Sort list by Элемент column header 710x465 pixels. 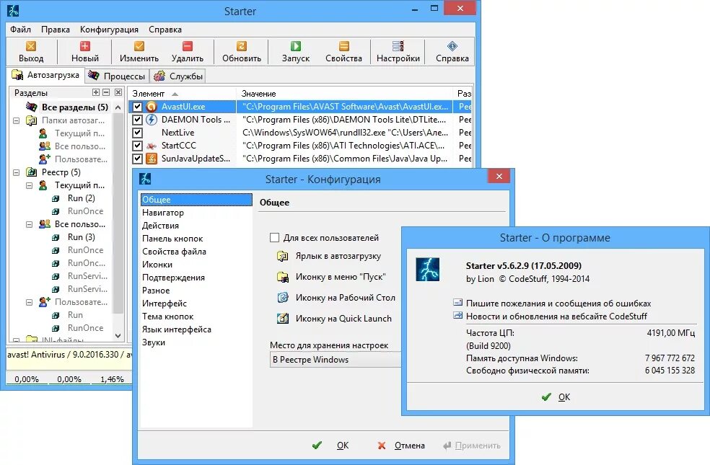point(182,94)
